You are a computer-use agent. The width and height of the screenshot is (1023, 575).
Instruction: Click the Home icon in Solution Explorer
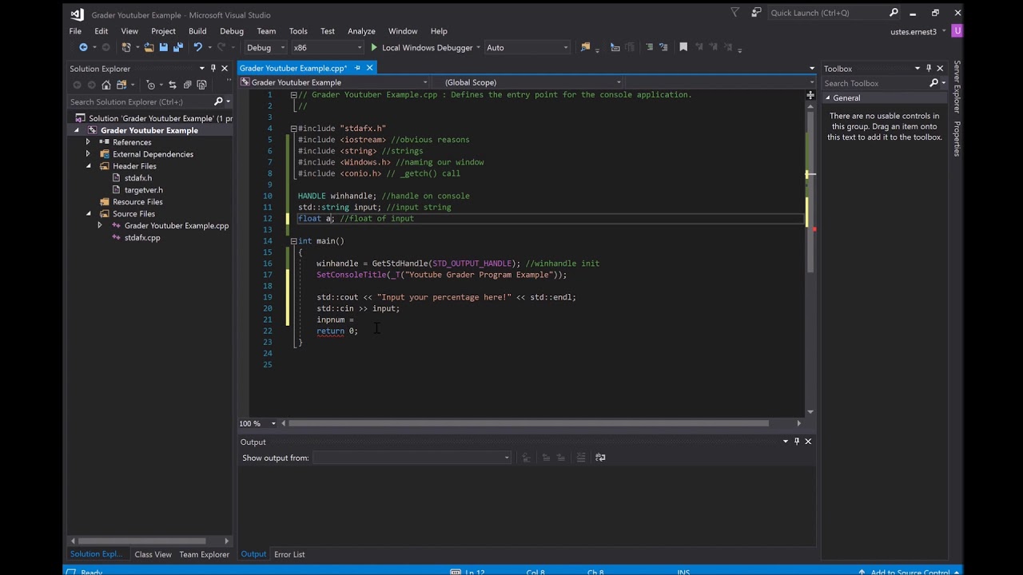pyautogui.click(x=106, y=85)
